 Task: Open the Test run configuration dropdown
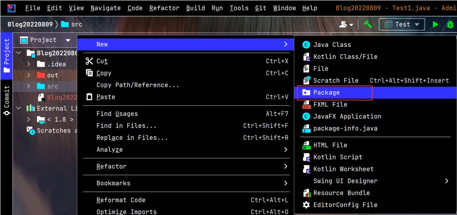tap(402, 25)
